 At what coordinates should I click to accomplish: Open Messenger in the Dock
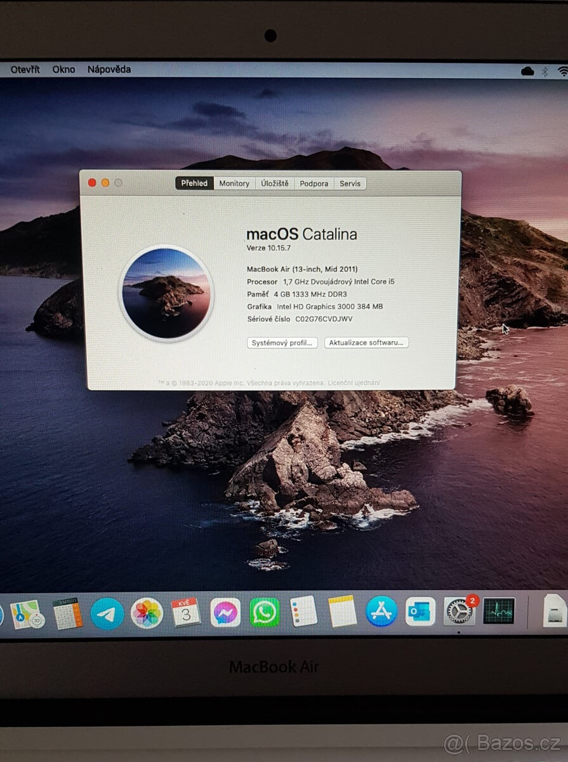225,613
